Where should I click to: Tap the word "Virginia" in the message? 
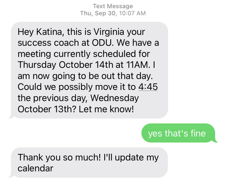coord(109,32)
